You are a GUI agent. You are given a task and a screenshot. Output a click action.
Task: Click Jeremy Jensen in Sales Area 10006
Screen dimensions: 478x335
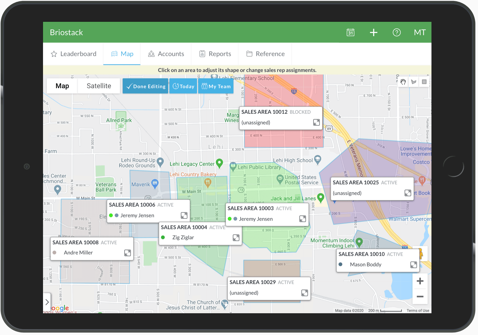point(137,215)
